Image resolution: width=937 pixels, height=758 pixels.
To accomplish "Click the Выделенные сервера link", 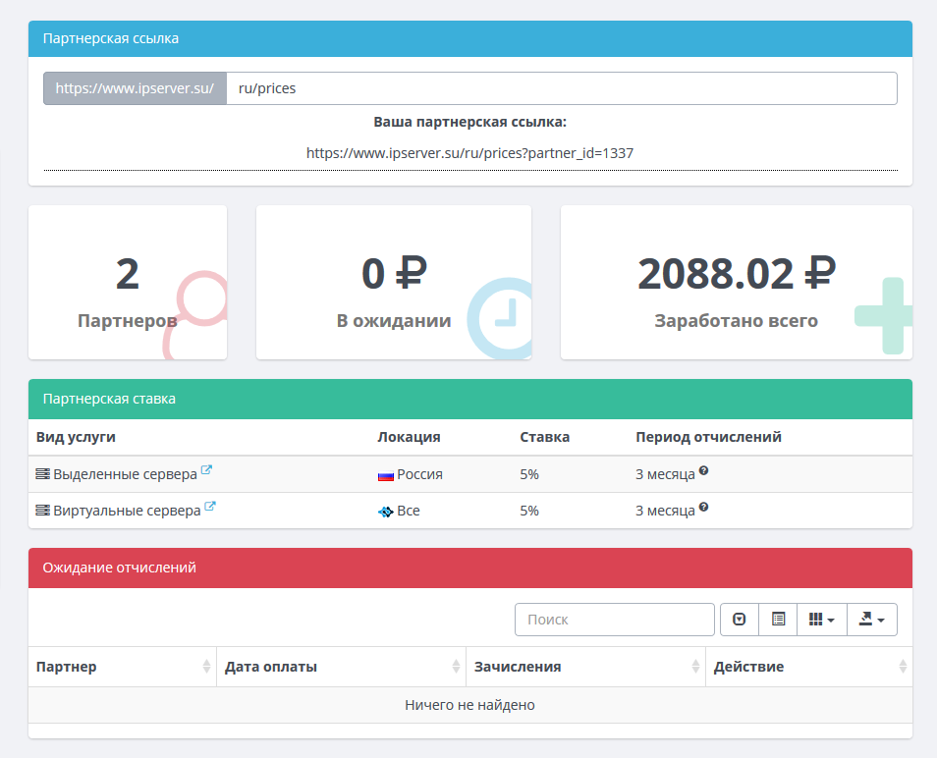I will coord(125,474).
